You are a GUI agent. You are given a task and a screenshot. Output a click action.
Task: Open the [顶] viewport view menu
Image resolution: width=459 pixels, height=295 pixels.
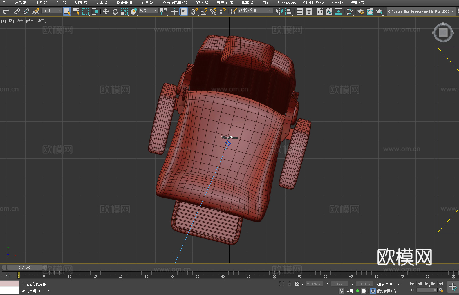[11, 21]
